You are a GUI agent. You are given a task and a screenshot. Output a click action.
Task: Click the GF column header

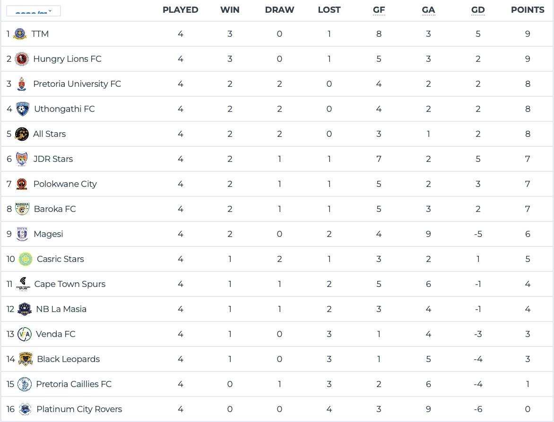tap(379, 10)
